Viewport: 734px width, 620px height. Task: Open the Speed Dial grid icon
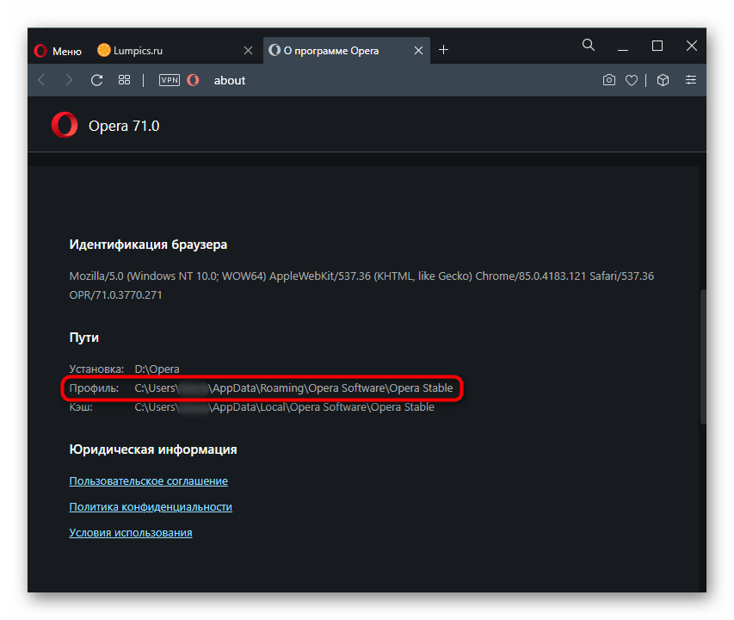pos(124,80)
